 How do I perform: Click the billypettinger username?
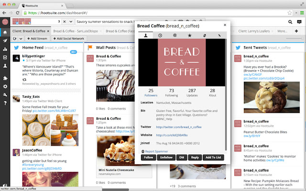pos(33,56)
